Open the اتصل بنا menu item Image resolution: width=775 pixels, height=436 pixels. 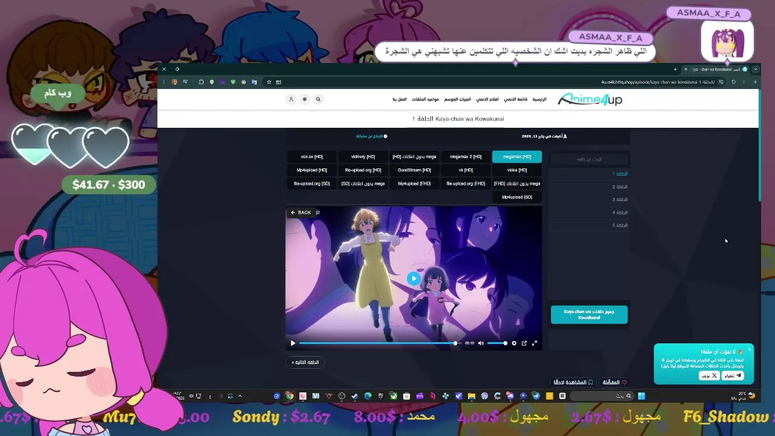(x=400, y=99)
